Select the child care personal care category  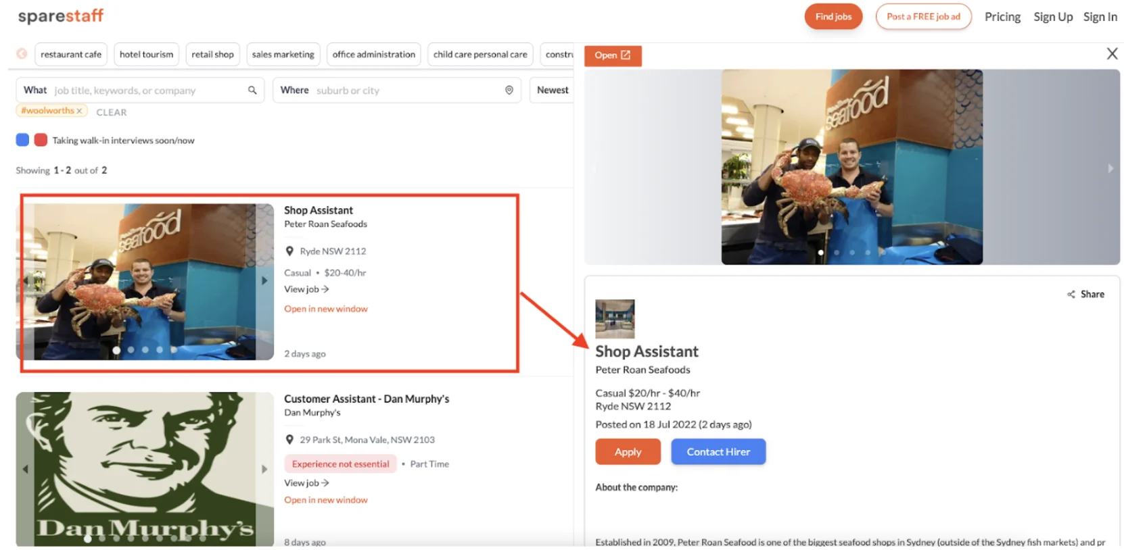(x=480, y=54)
